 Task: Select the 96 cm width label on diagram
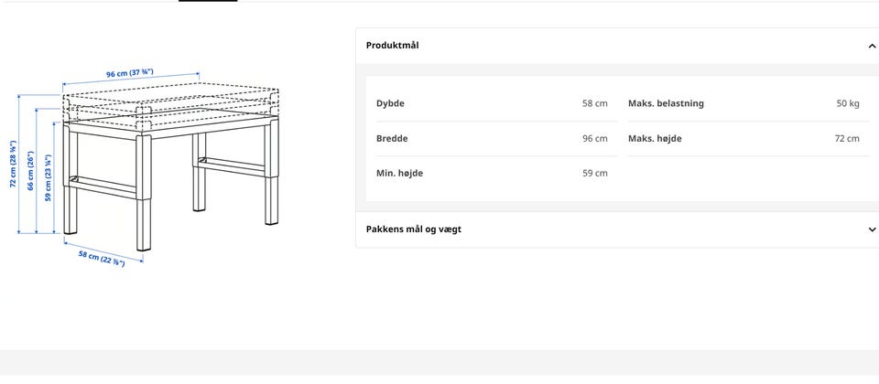click(130, 73)
